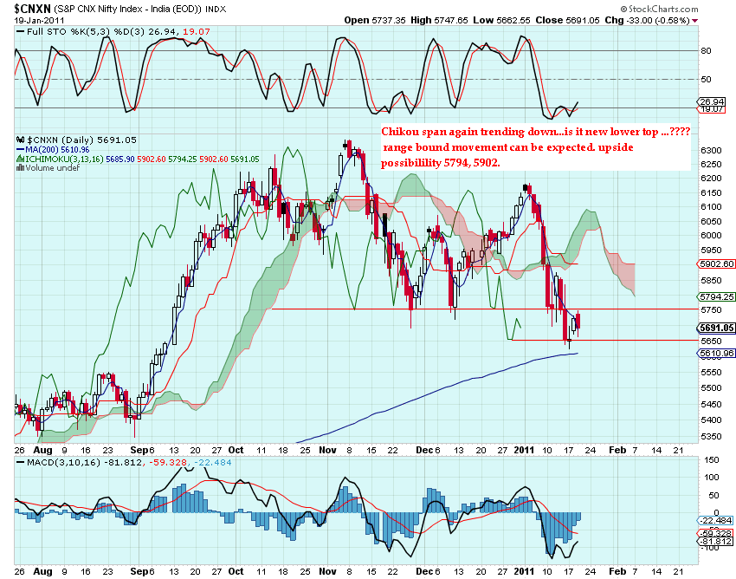Click the 19-Jan-2011 date label
The image size is (736, 579).
(39, 21)
